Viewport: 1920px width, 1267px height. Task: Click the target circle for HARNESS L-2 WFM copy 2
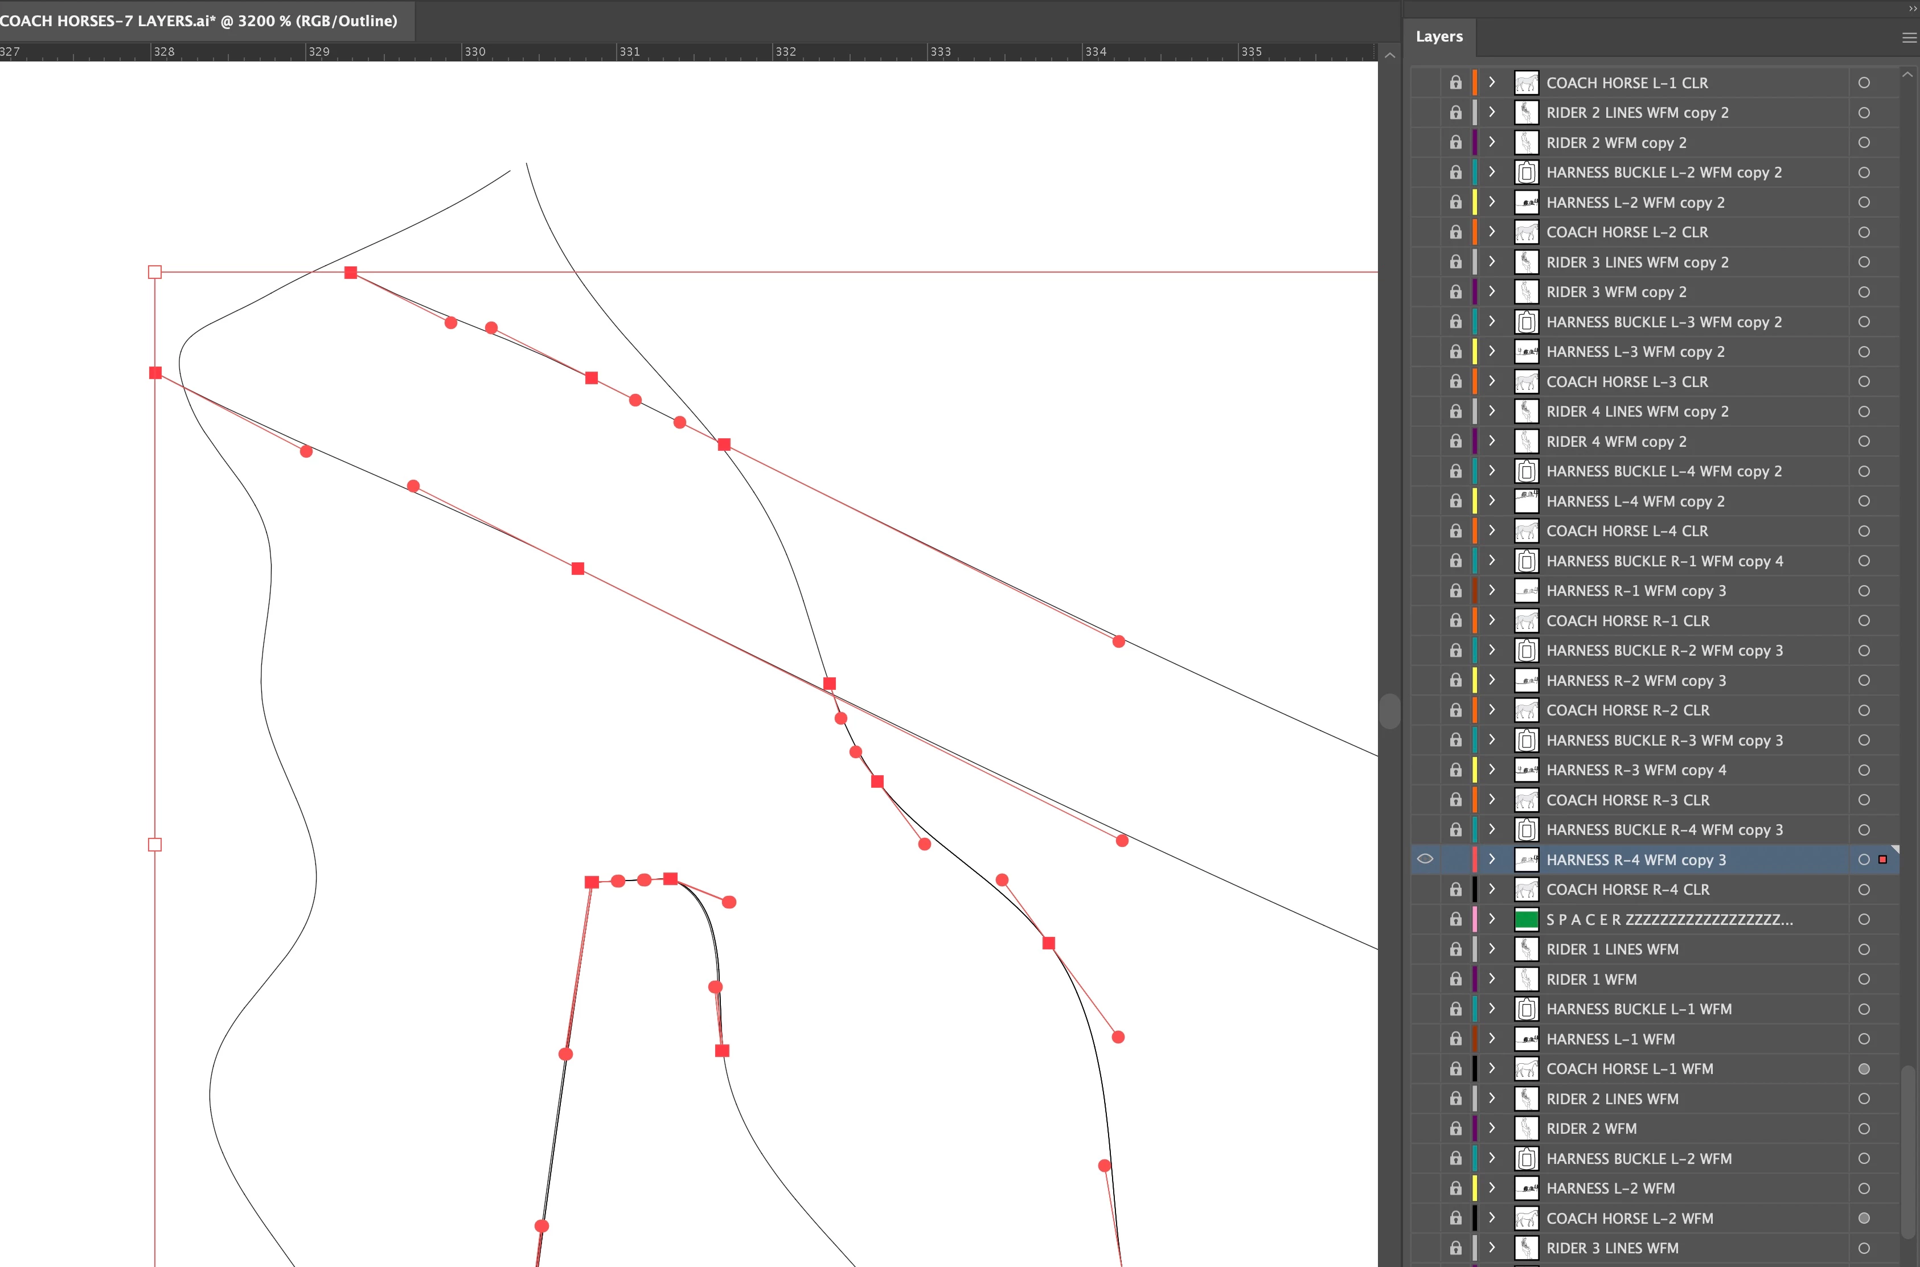click(1864, 202)
